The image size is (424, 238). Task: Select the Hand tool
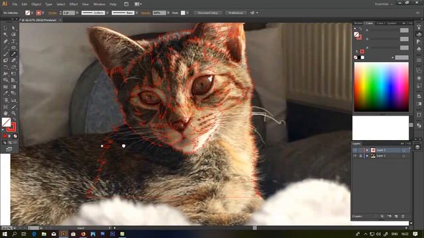pyautogui.click(x=5, y=113)
